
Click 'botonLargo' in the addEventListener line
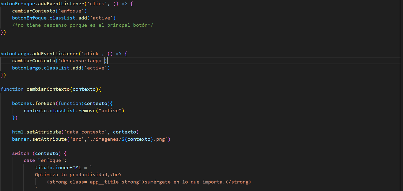point(15,54)
